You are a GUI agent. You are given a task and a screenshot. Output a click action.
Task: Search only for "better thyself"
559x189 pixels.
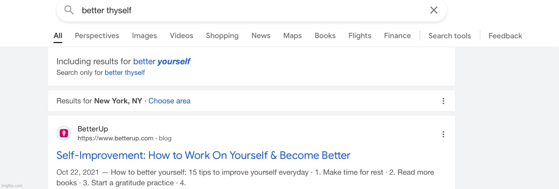tap(124, 73)
